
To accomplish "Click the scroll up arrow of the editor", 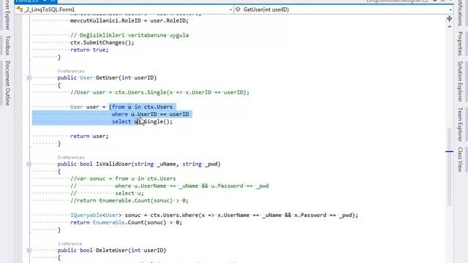I will (449, 26).
